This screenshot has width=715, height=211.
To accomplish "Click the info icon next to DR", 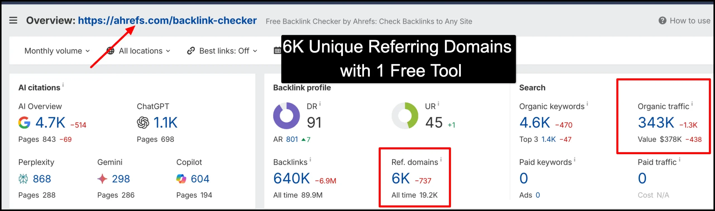I will pyautogui.click(x=320, y=104).
